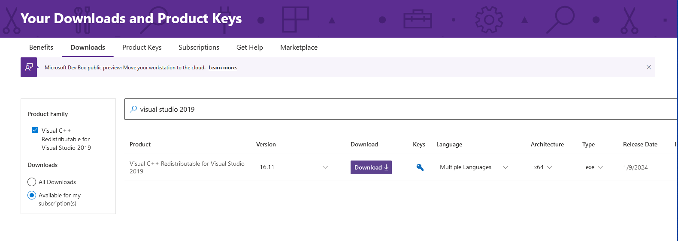Viewport: 678px width, 241px height.
Task: Select the Downloads tab
Action: pos(88,48)
